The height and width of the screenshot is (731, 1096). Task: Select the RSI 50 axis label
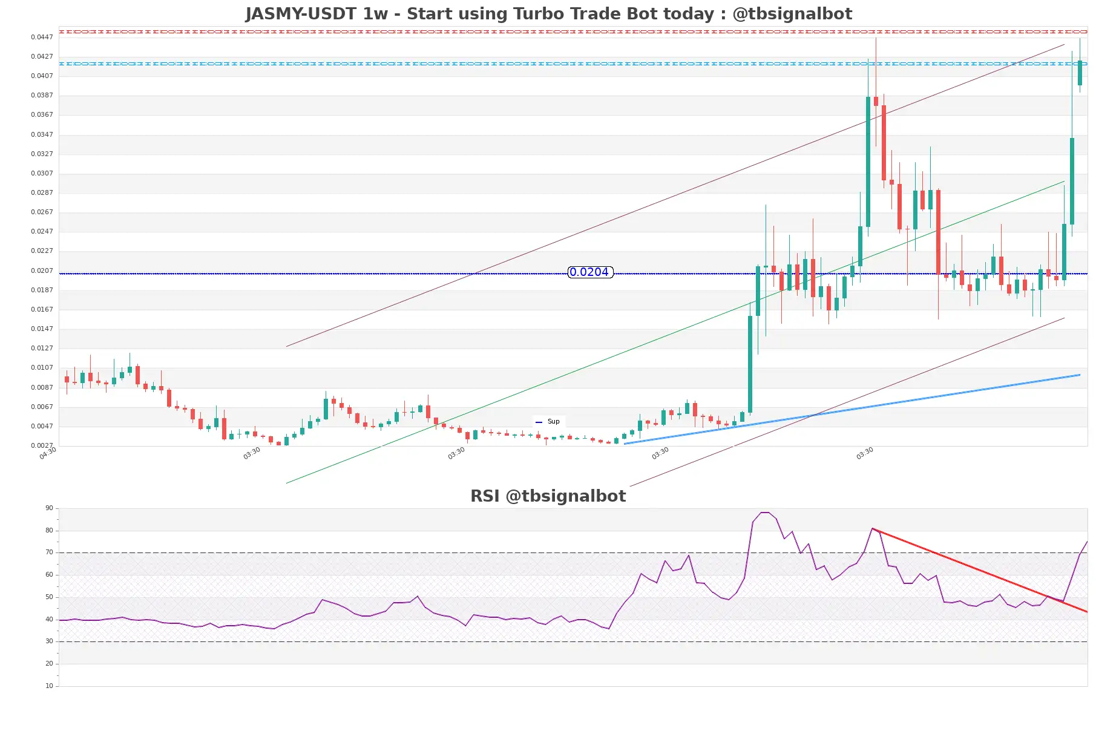tap(49, 597)
